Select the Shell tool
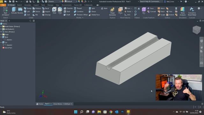Screen dimensions: 204x115 67,11
